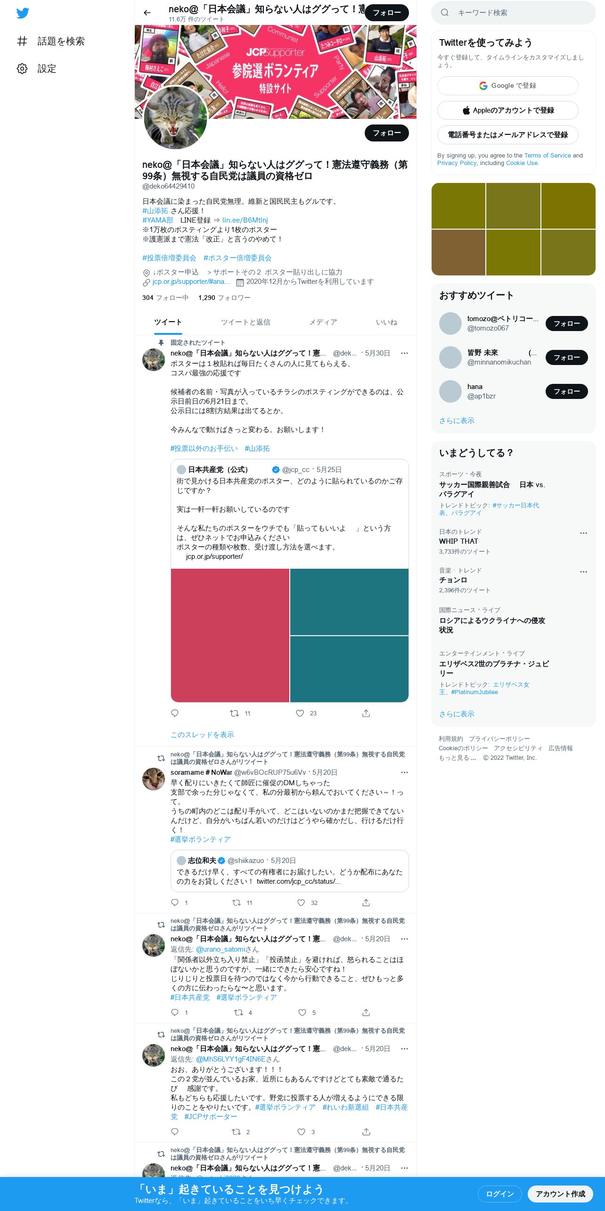The height and width of the screenshot is (1211, 605).
Task: Select the ツイート tab
Action: tap(168, 322)
